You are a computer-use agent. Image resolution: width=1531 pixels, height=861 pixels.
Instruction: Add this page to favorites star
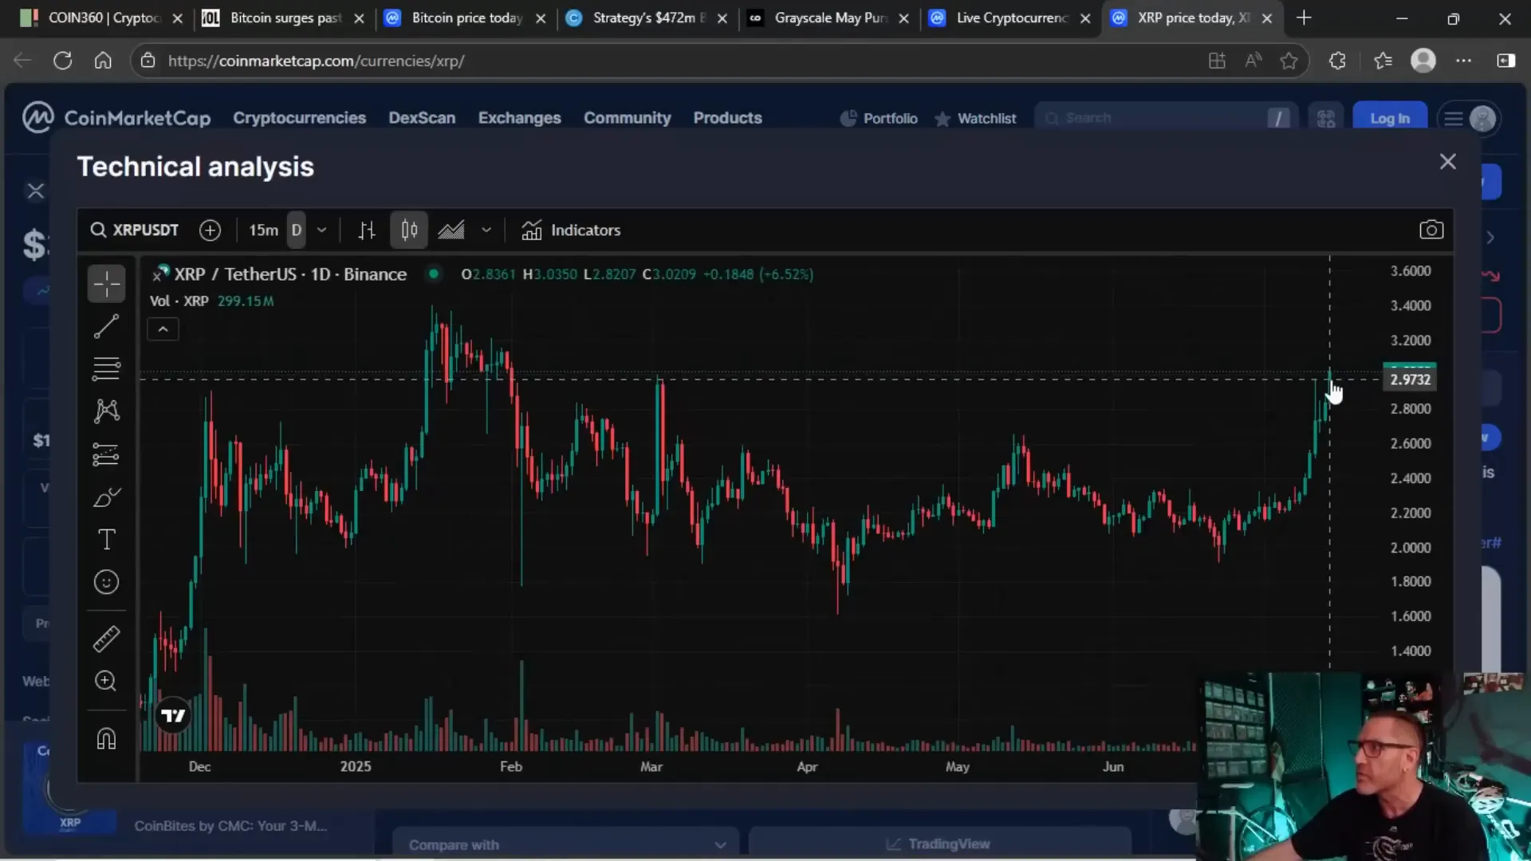tap(1289, 61)
